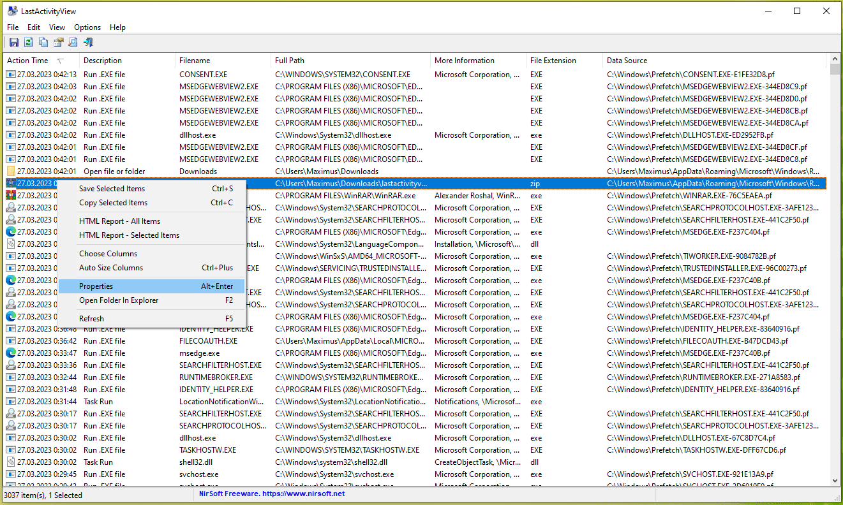Sort by the File Extension column header
This screenshot has width=843, height=505.
pyautogui.click(x=565, y=61)
